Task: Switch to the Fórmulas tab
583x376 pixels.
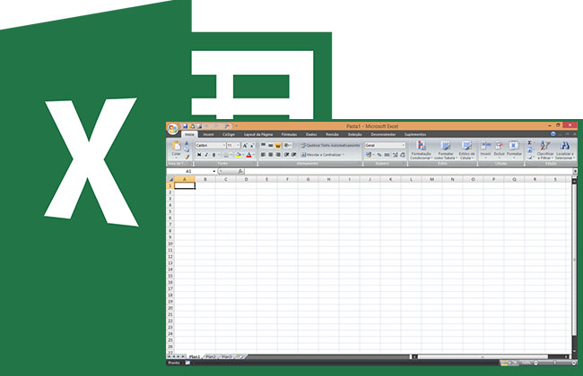Action: point(289,134)
